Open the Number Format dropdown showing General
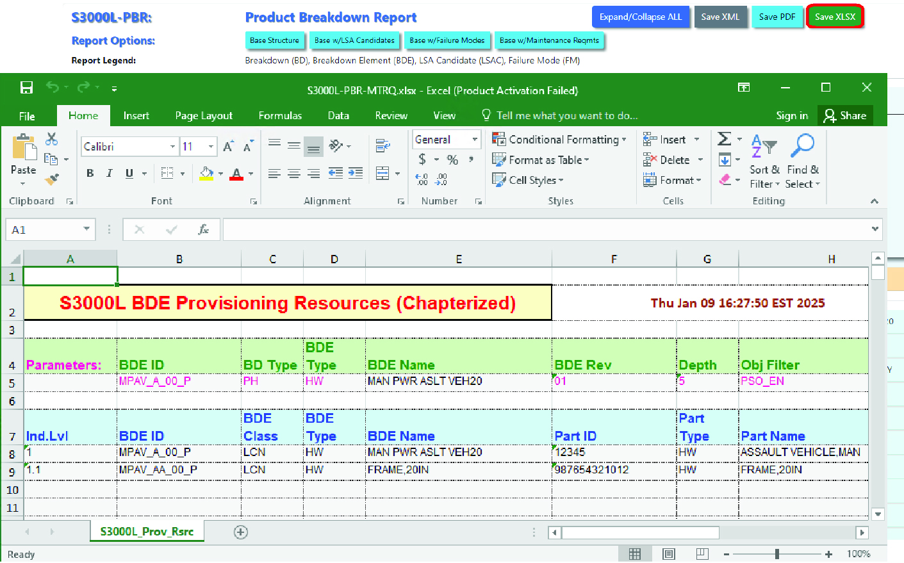 [473, 139]
